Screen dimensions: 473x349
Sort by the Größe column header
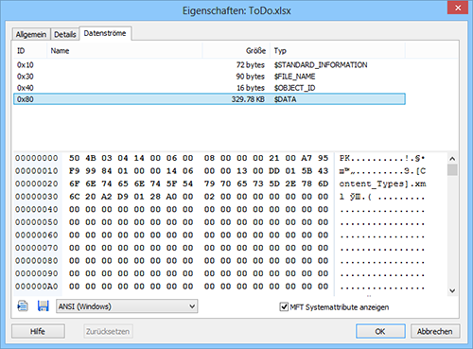tap(236, 51)
